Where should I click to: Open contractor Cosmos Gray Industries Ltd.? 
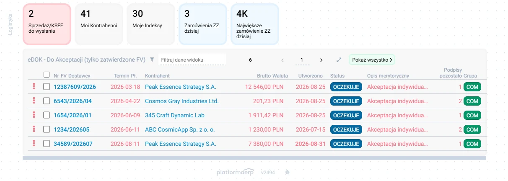182,101
